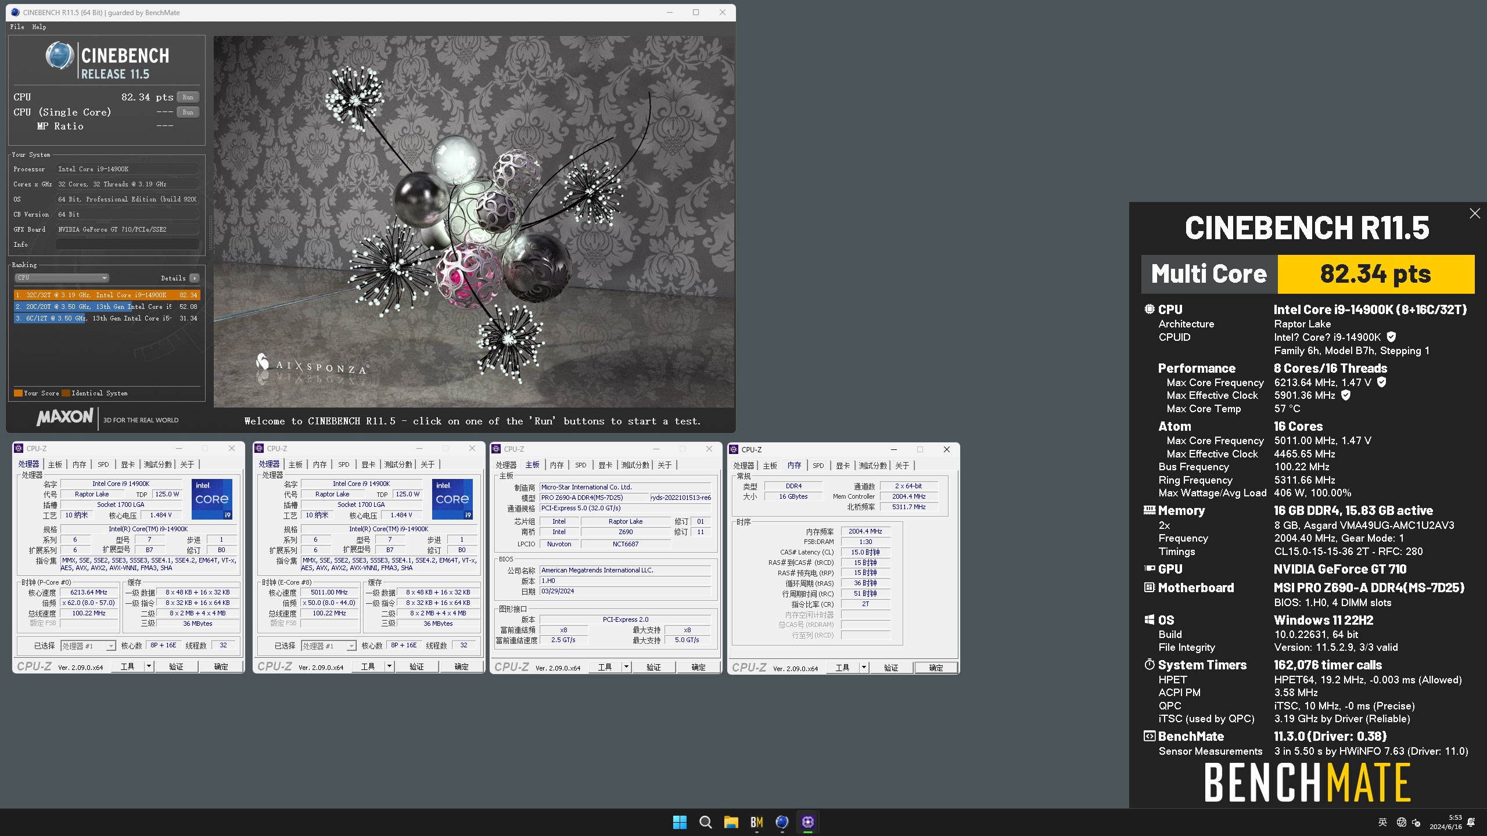The height and width of the screenshot is (836, 1487).
Task: Switch to the 关于 tab in the CPU-Z memory window
Action: point(902,466)
